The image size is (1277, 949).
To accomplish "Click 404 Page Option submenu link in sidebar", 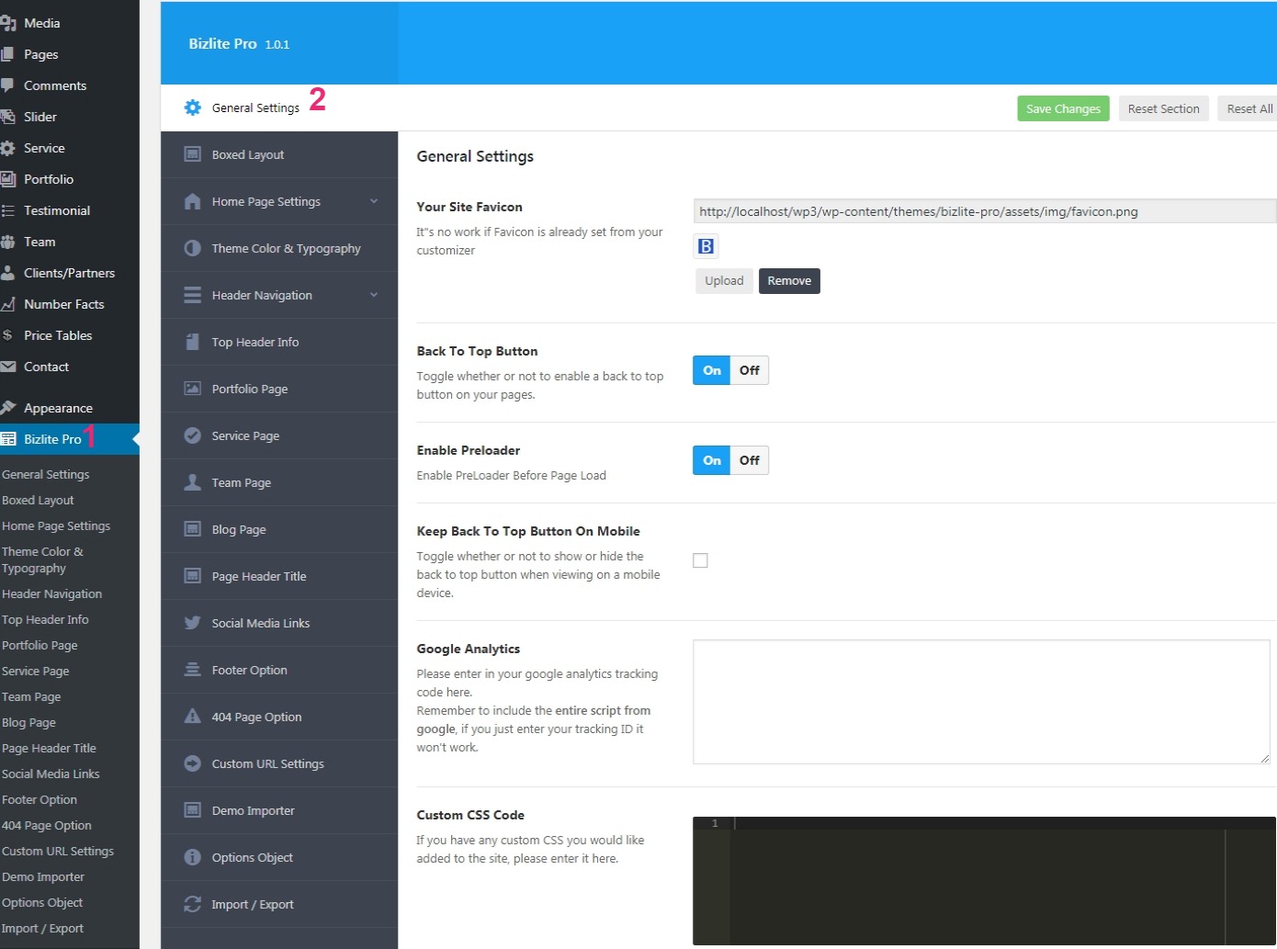I will [x=47, y=826].
